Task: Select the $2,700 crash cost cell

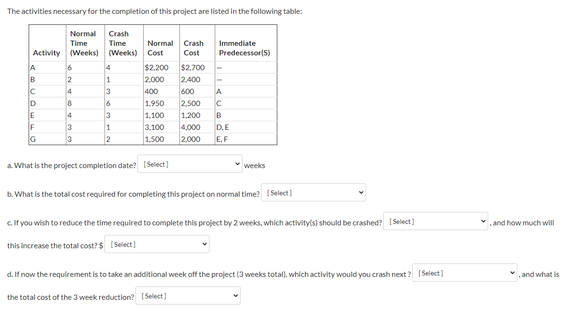Action: pyautogui.click(x=197, y=67)
